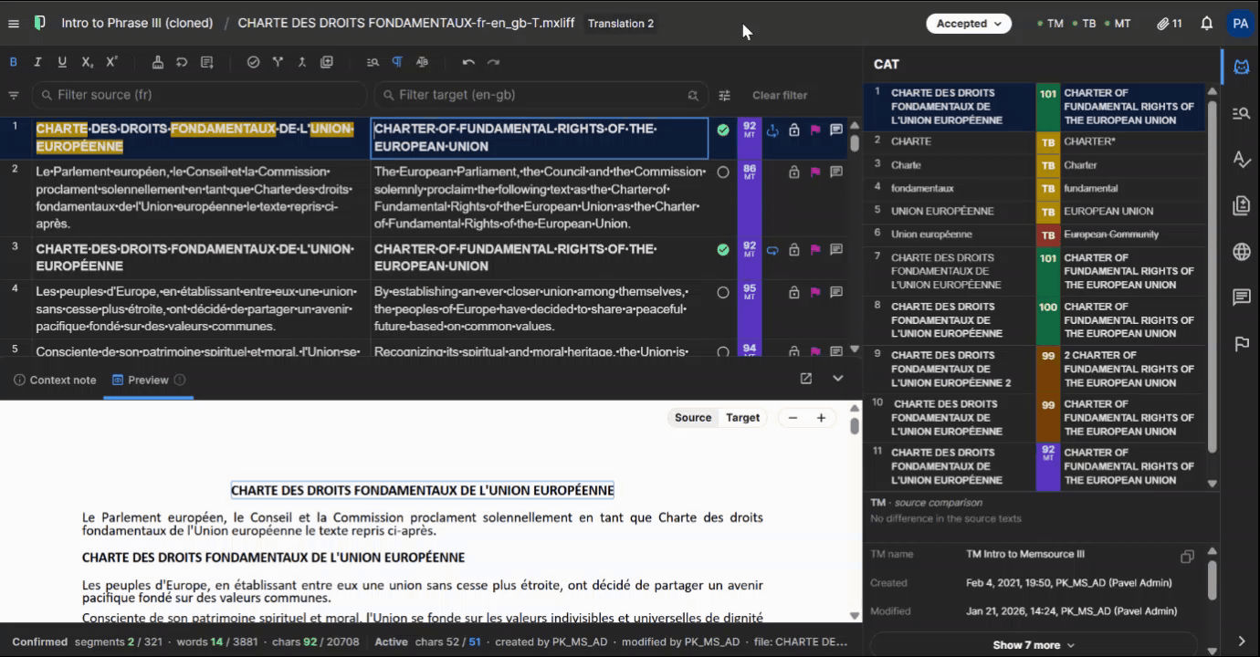Switch preview to Source view
The image size is (1260, 657).
tap(693, 418)
